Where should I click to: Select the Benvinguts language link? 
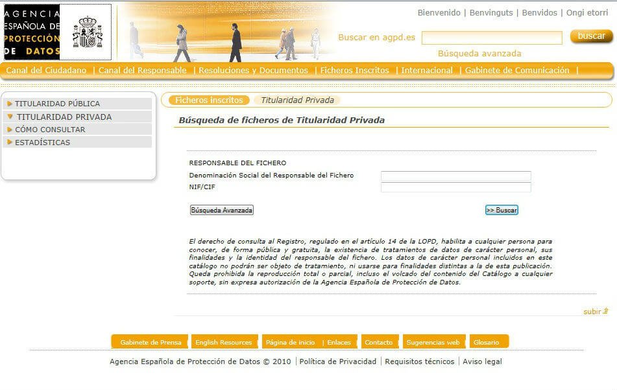[x=491, y=12]
